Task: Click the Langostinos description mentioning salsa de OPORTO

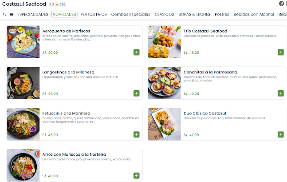Action: [80, 77]
